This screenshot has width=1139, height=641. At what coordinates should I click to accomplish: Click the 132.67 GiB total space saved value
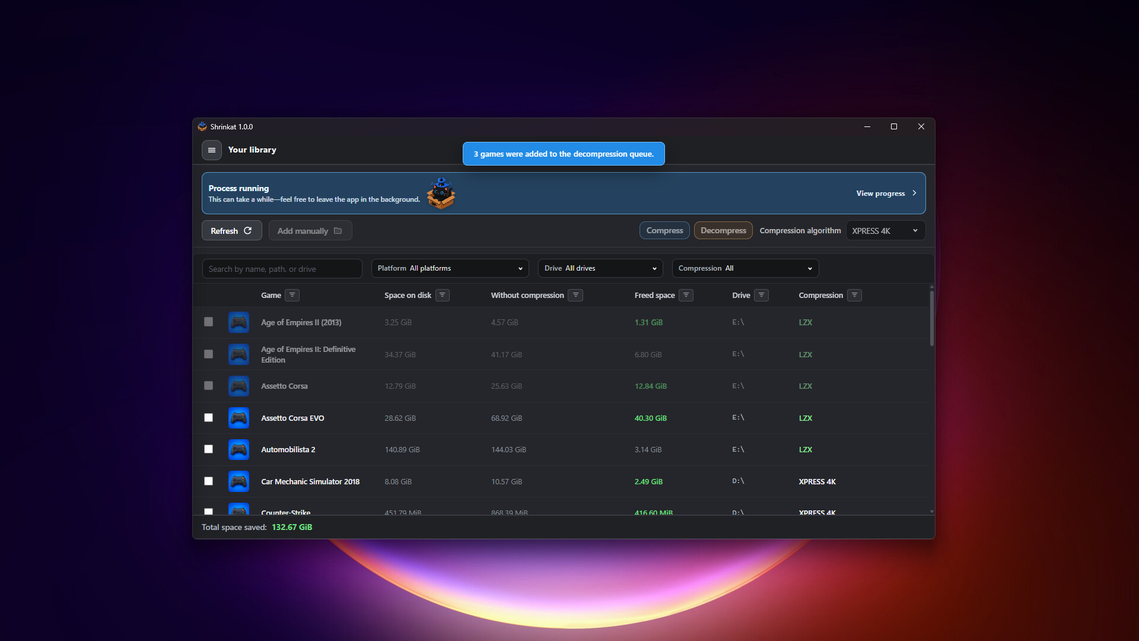click(x=292, y=527)
